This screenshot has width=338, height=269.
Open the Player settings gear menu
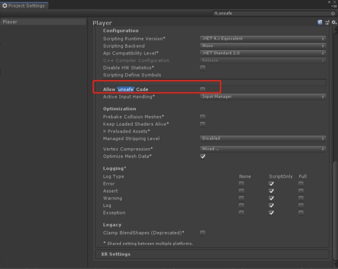(x=334, y=22)
